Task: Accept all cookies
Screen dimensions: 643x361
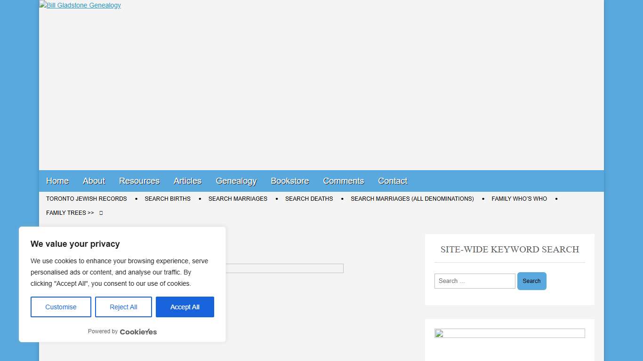Action: click(x=185, y=307)
